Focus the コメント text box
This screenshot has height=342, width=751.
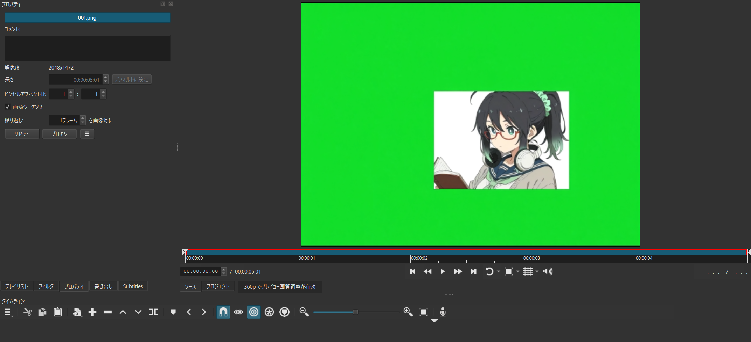click(88, 48)
